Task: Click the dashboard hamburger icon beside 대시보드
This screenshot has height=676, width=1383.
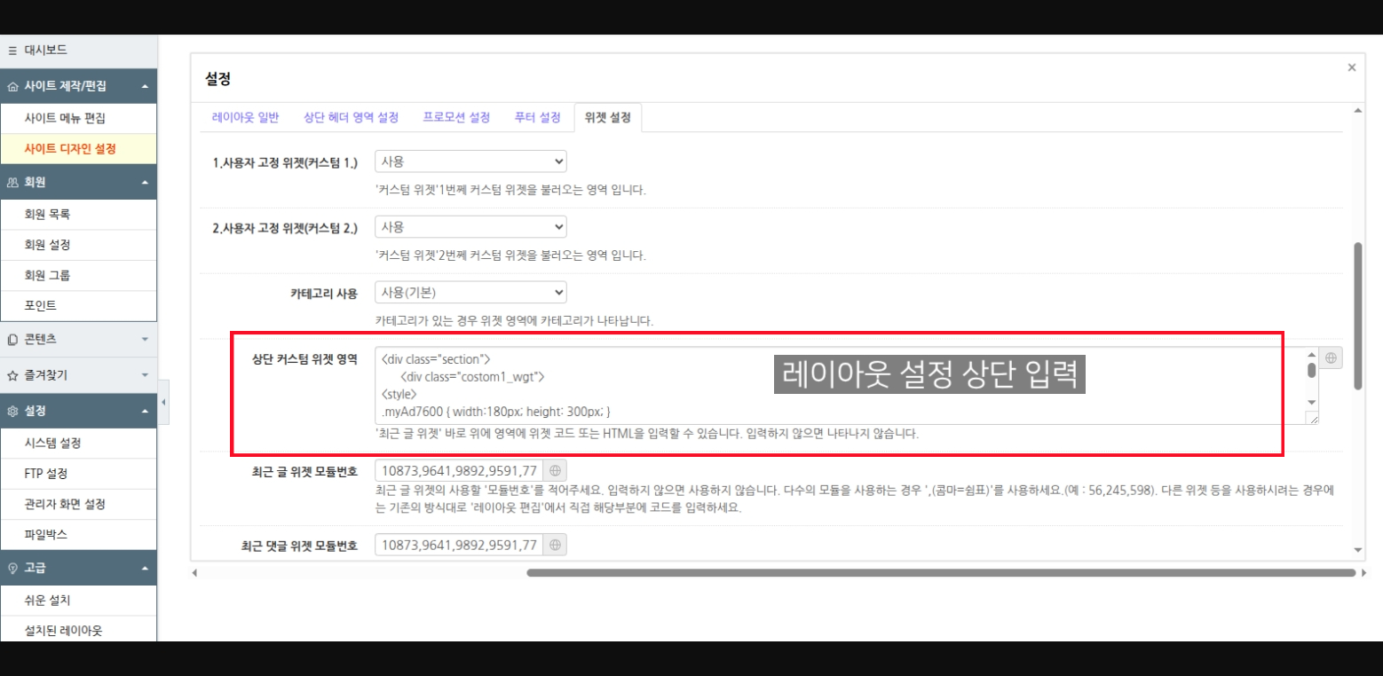Action: click(12, 52)
